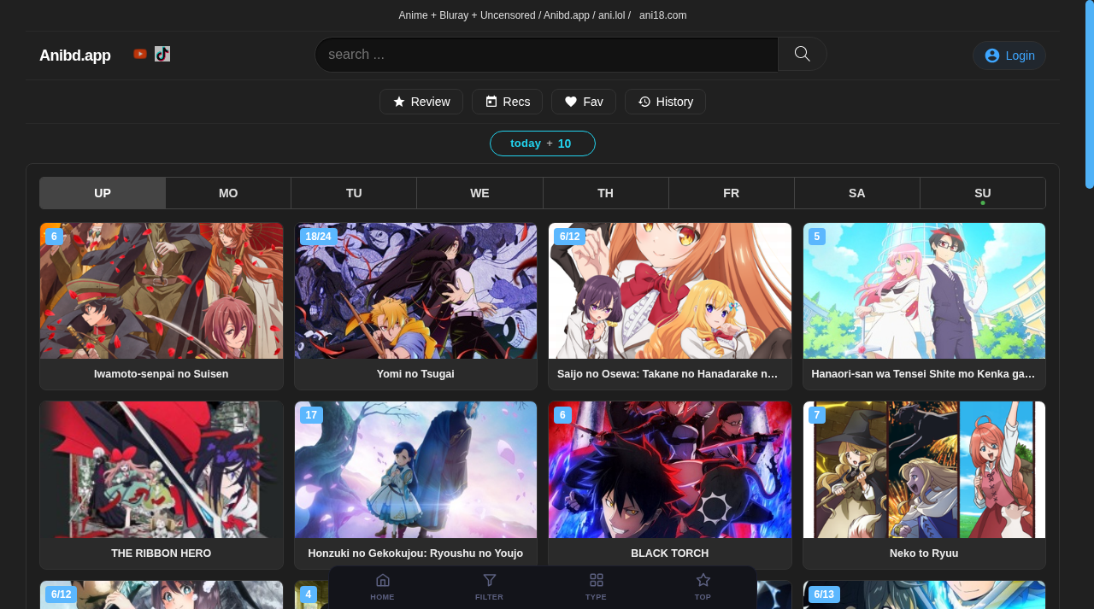Select the TU day tab
The image size is (1094, 609).
[354, 193]
